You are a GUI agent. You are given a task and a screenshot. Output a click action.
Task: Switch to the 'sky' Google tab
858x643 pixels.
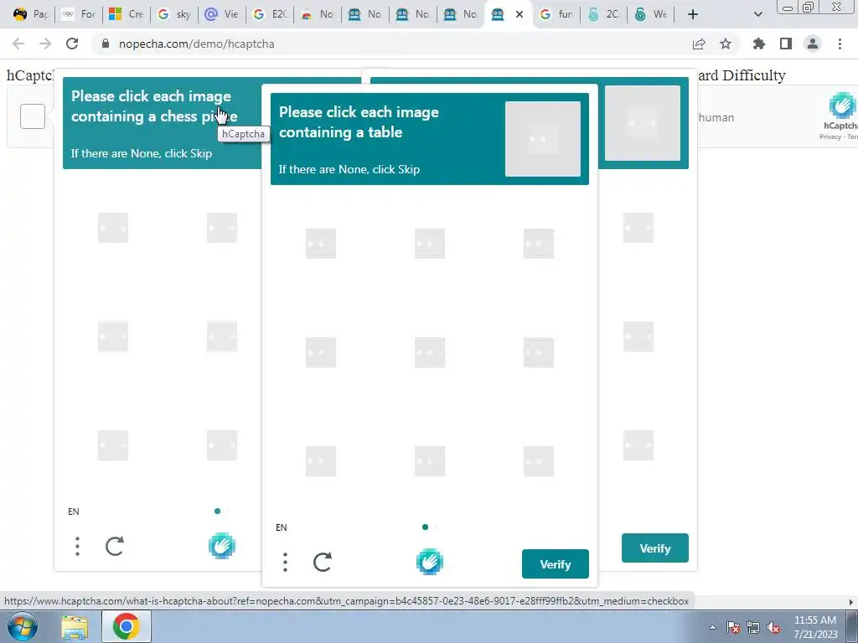point(174,14)
